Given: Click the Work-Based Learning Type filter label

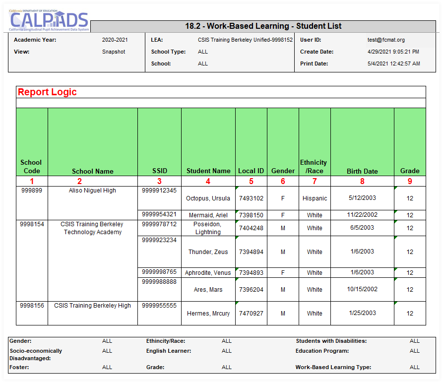Looking at the screenshot, I should tap(333, 368).
